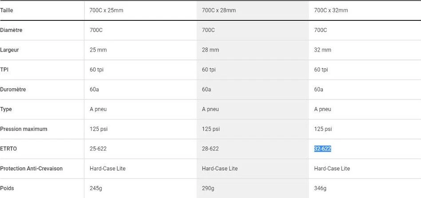Click the Protection Anti-Crevaison label

(31, 168)
